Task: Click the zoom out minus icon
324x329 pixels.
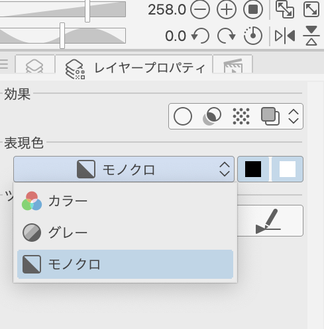Action: (x=200, y=9)
